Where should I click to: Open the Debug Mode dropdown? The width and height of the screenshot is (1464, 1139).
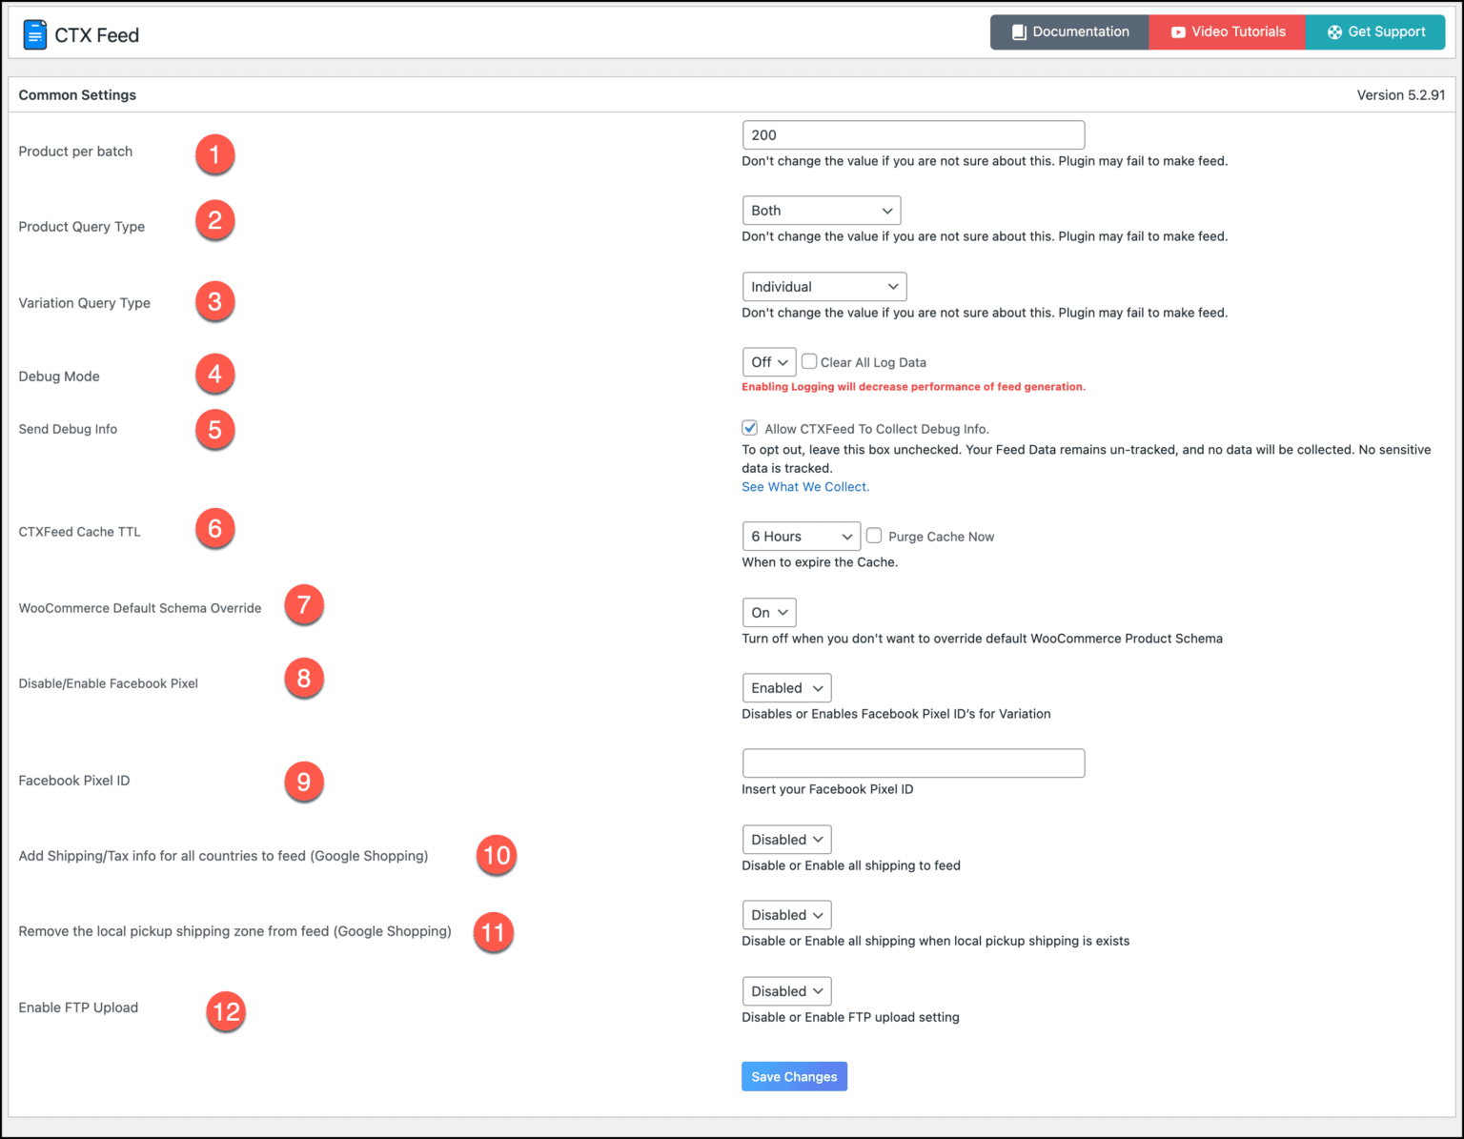coord(768,362)
